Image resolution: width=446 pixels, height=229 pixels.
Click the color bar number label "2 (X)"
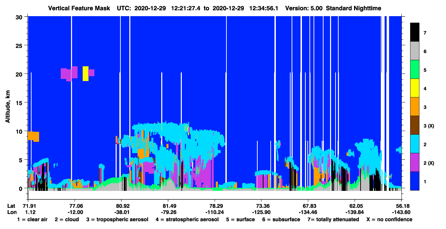tap(429, 163)
